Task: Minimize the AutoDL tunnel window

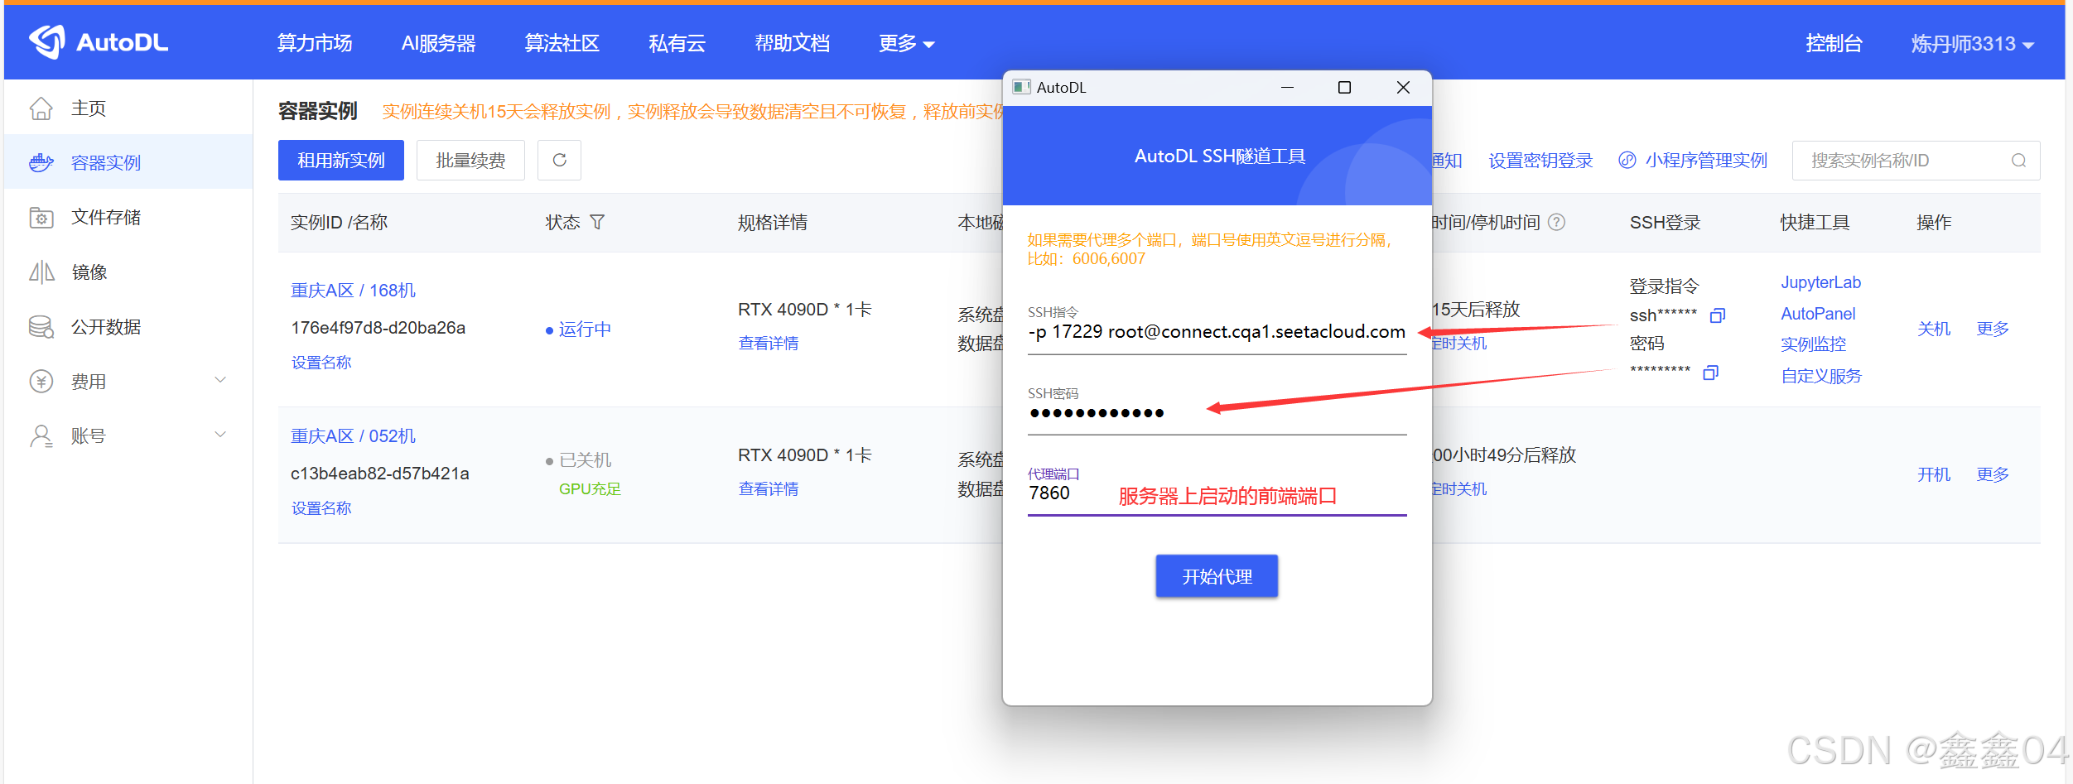Action: [x=1287, y=88]
